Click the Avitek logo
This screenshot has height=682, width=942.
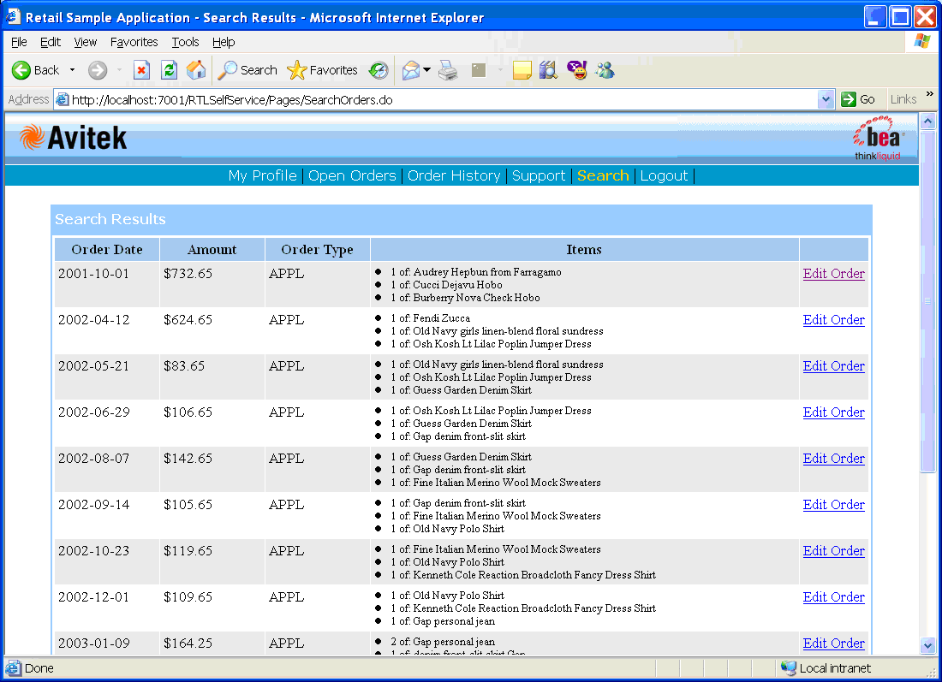pos(74,138)
